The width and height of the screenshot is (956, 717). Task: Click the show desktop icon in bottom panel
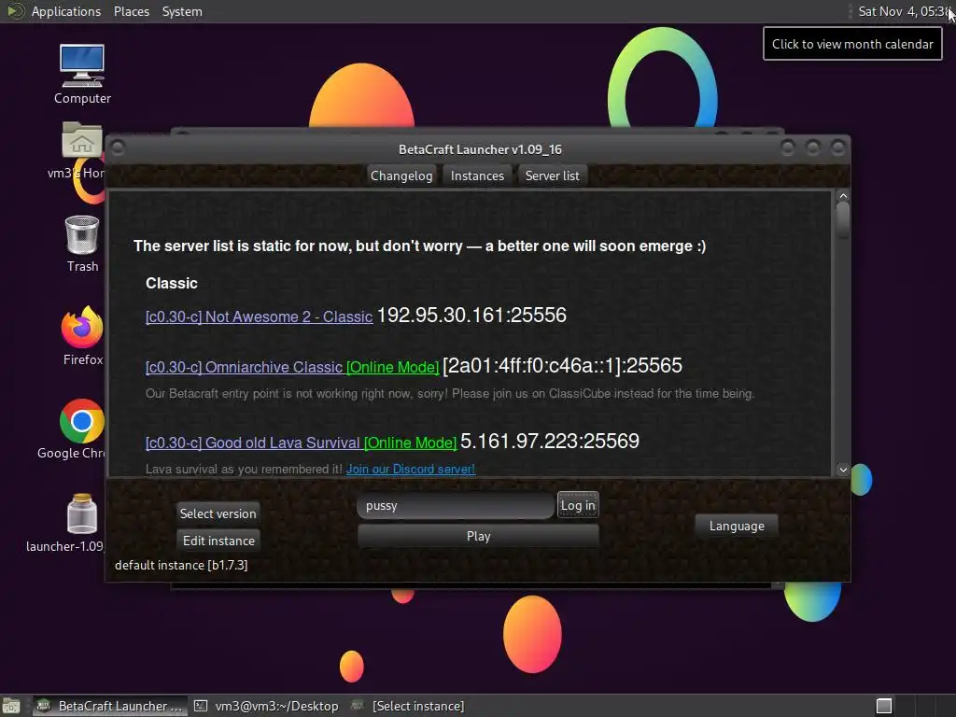pos(11,706)
